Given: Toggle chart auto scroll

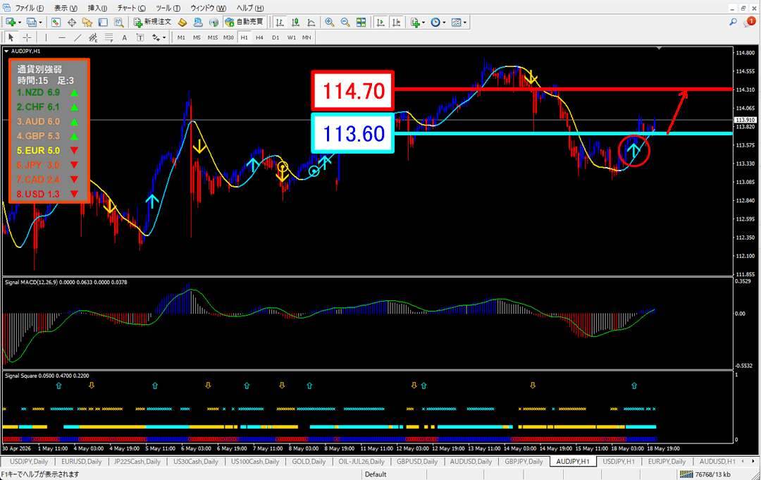Looking at the screenshot, I should 381,23.
